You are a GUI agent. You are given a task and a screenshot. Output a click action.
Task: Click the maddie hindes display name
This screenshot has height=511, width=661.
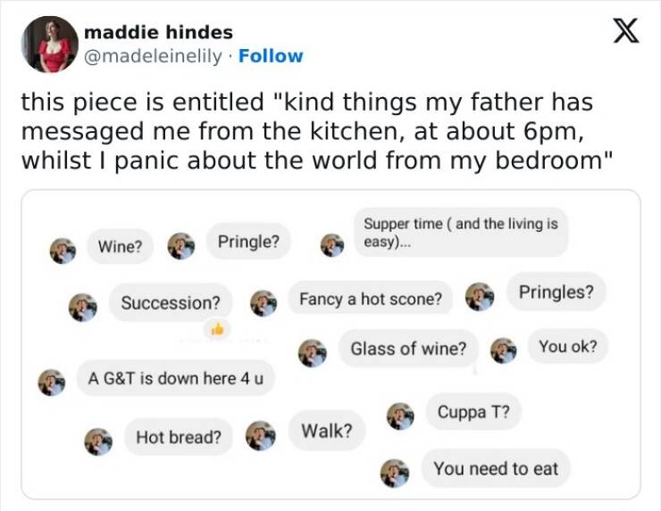158,32
